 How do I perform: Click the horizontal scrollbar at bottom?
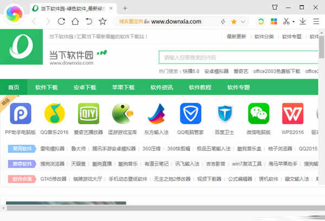[166, 208]
